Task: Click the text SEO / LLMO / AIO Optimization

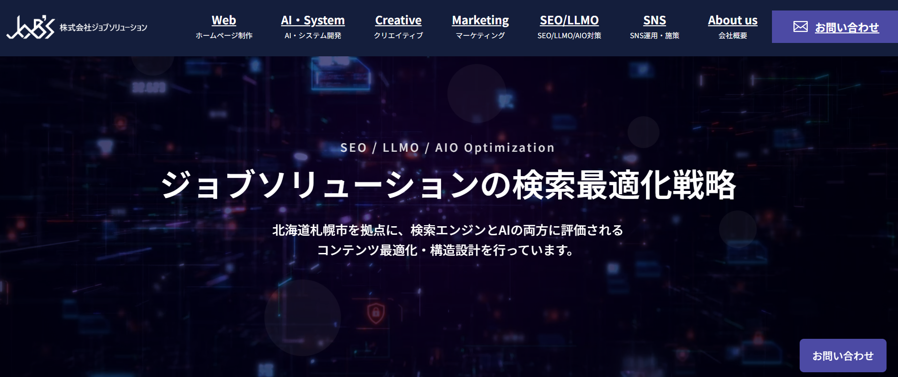Action: [x=448, y=147]
